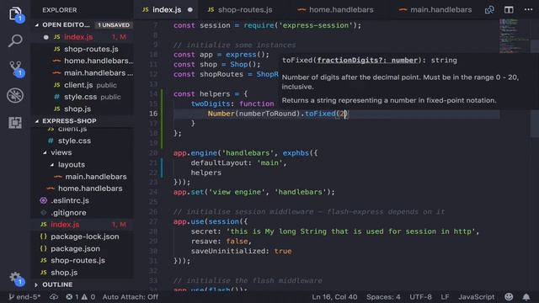Click the open changes icon in editor toolbar
The width and height of the screenshot is (539, 303).
[x=489, y=9]
